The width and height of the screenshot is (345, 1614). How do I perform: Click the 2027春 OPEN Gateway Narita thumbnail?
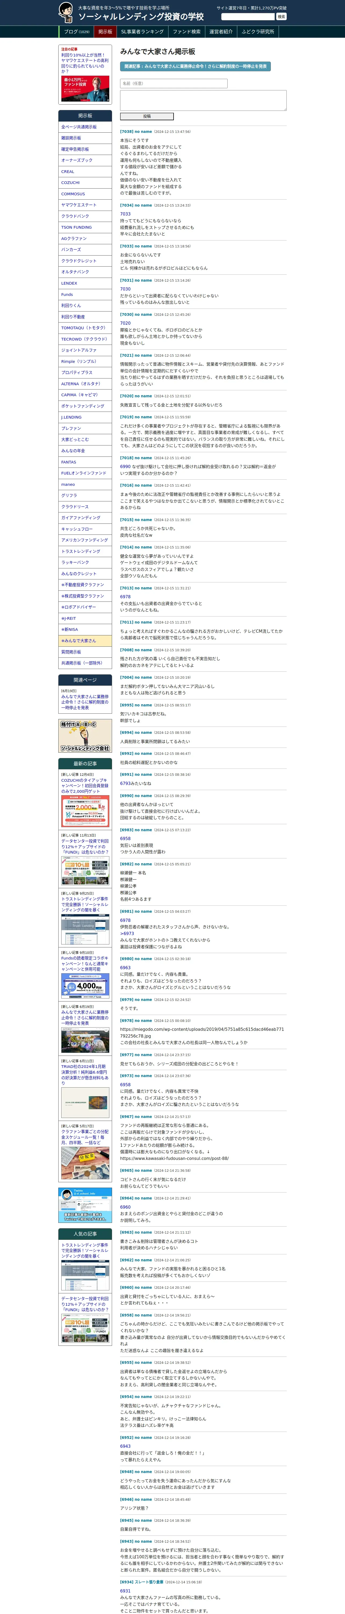85,1040
